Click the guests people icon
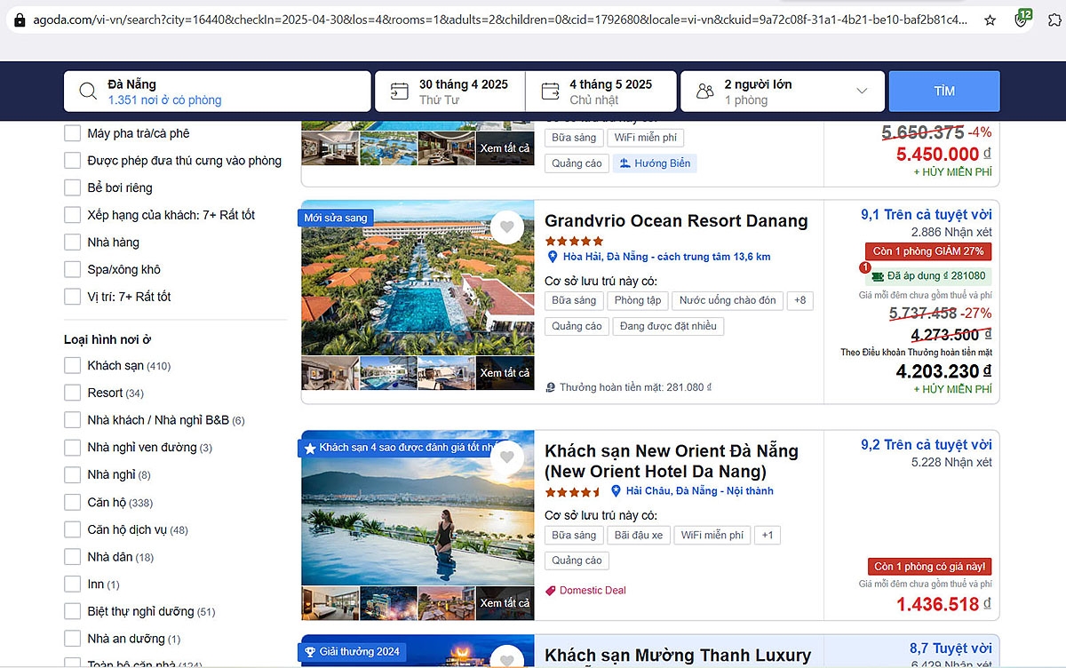The image size is (1066, 668). click(x=705, y=91)
